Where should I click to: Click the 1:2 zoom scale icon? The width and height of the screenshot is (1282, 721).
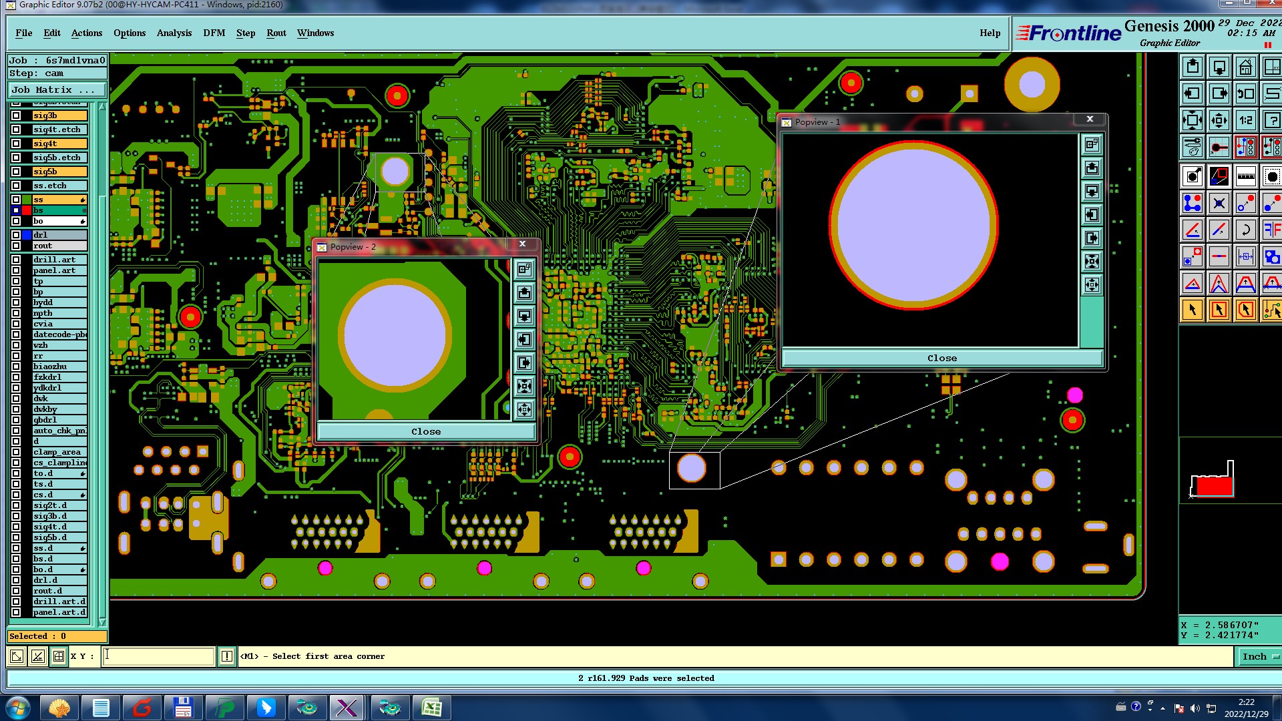pyautogui.click(x=1245, y=121)
